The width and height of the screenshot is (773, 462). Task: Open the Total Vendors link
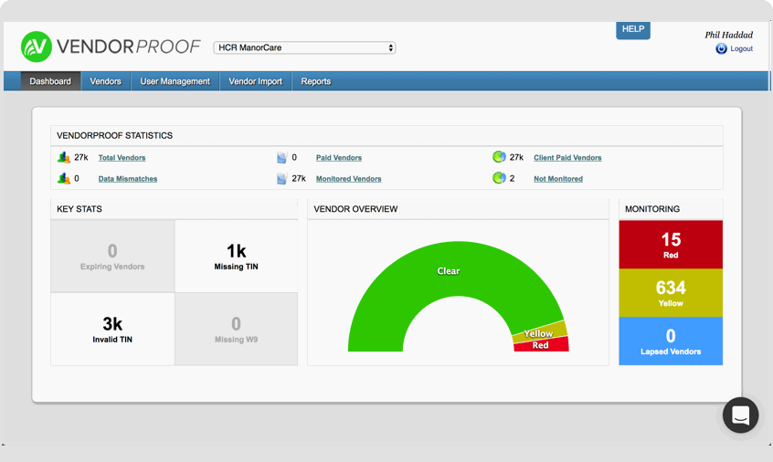click(x=122, y=158)
